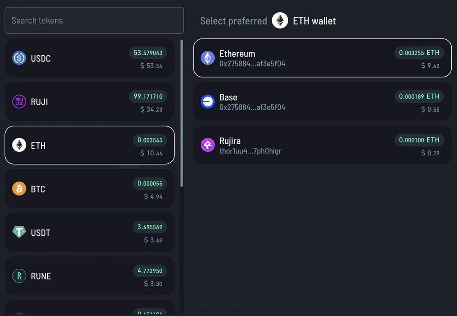457x316 pixels.
Task: Click the USDT Tether icon
Action: point(19,232)
